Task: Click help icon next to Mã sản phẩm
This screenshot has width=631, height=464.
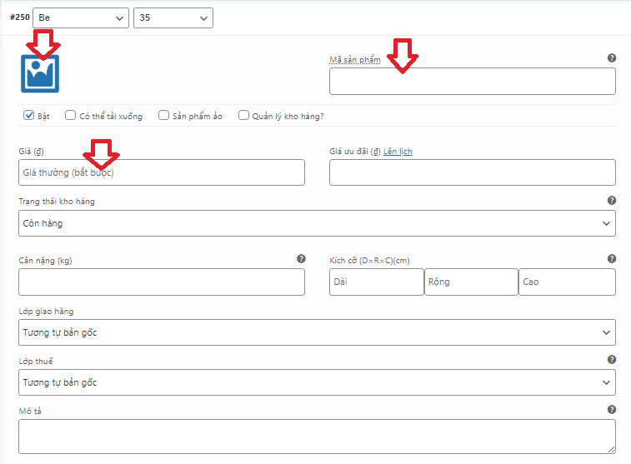Action: coord(611,58)
